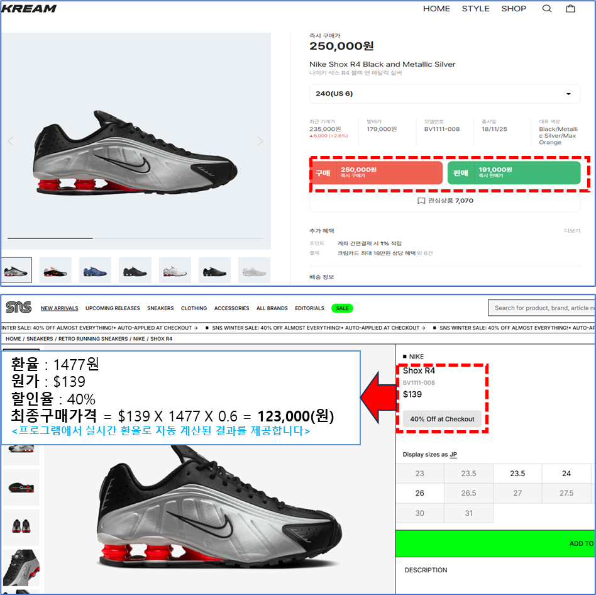596x595 pixels.
Task: Click the green ADD TO cart button
Action: 495,543
